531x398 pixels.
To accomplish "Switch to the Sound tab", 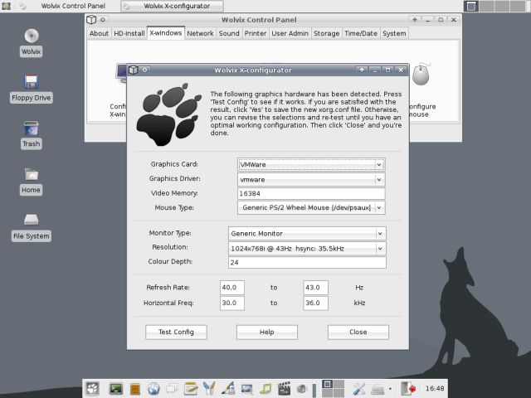I will pyautogui.click(x=229, y=33).
